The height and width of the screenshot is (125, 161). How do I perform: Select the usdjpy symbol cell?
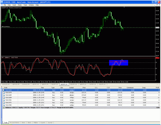72,105
